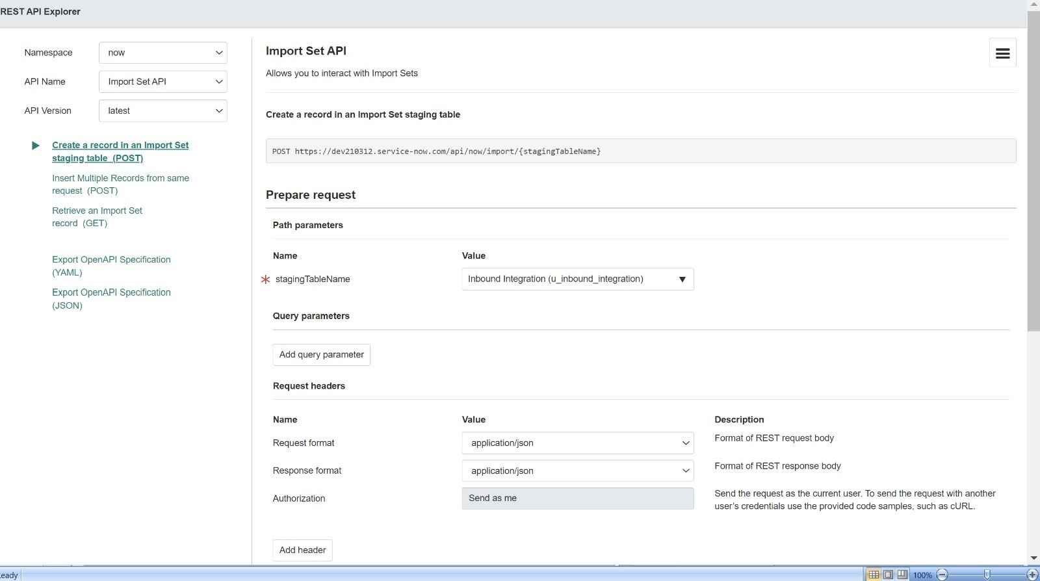Click the zoom in plus icon
This screenshot has width=1040, height=581.
pos(1032,575)
